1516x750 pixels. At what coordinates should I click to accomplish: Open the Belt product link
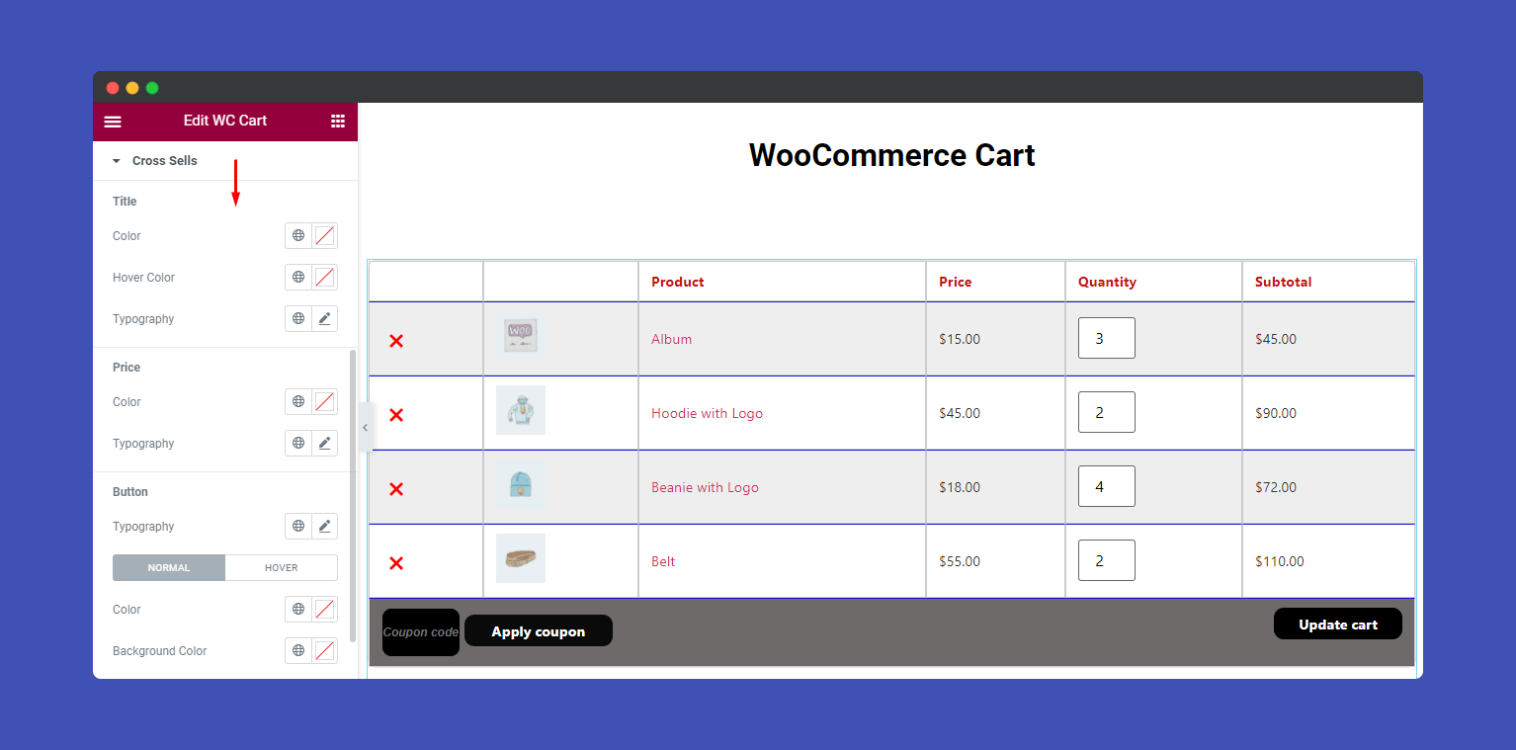[x=663, y=561]
